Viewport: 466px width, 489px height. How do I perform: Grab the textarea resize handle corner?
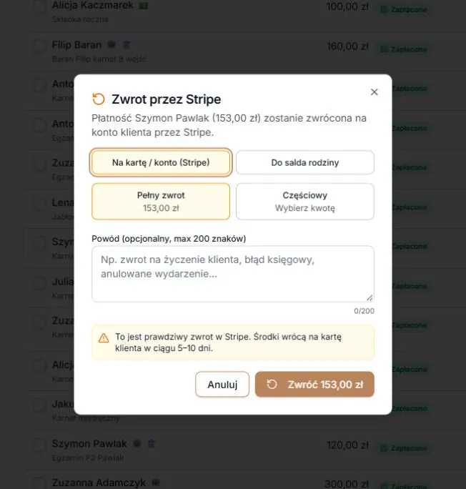click(370, 298)
